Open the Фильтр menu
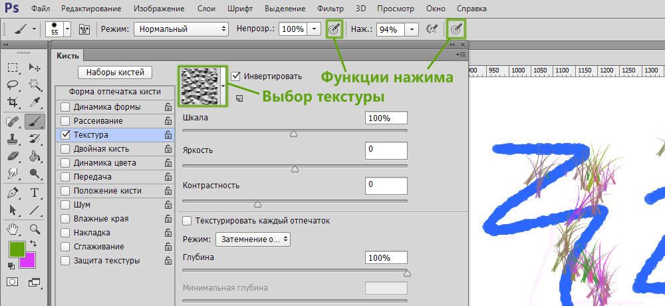Viewport: 665px width, 306px height. (x=330, y=9)
